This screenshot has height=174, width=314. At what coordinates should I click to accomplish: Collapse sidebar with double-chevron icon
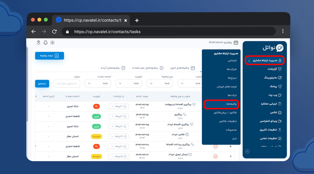point(247,151)
